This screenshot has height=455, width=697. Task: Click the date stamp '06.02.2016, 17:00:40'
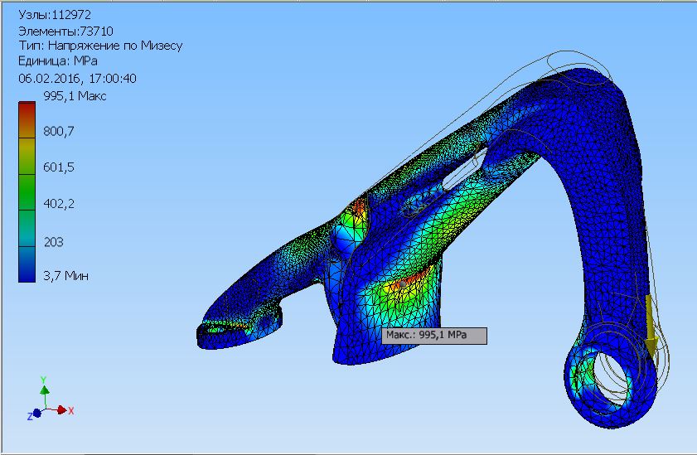pos(77,79)
